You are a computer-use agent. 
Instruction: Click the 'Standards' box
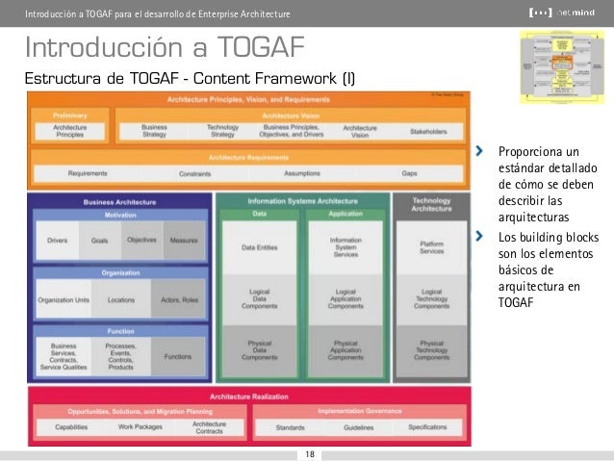pyautogui.click(x=291, y=427)
